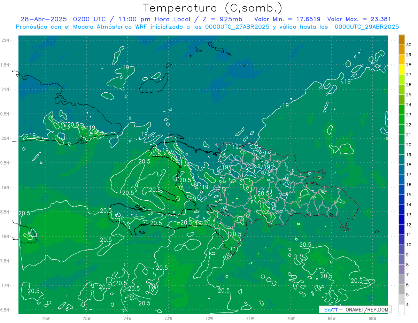Image resolution: width=418 pixels, height=323 pixels.
Task: Click 'Valor Min. = 17.6519' text
Action: coord(287,19)
